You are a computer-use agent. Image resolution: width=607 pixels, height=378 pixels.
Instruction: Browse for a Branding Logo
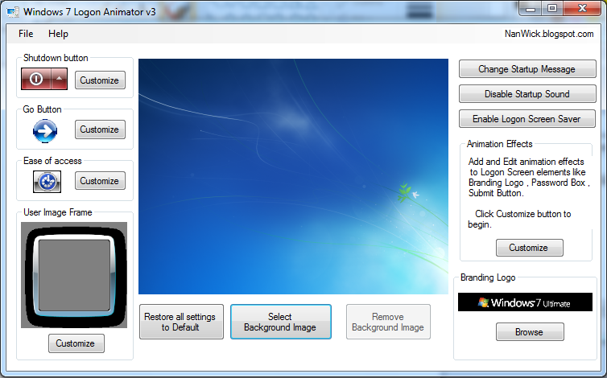point(530,332)
